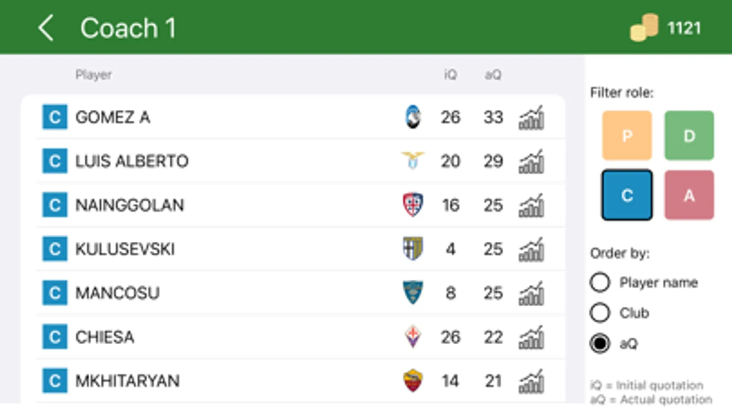
Task: Choose the aQ order radio button
Action: tap(600, 343)
